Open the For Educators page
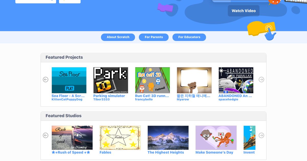This screenshot has height=161, width=307. click(x=189, y=37)
